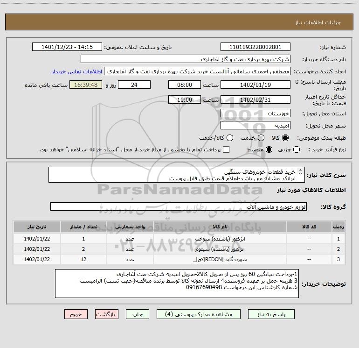Viewport: 359px width, 348px height.
Task: Click the remaining time 16:39:48 field
Action: click(x=86, y=85)
